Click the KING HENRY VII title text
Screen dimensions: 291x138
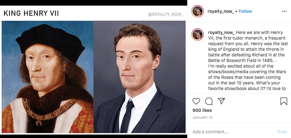pos(31,13)
